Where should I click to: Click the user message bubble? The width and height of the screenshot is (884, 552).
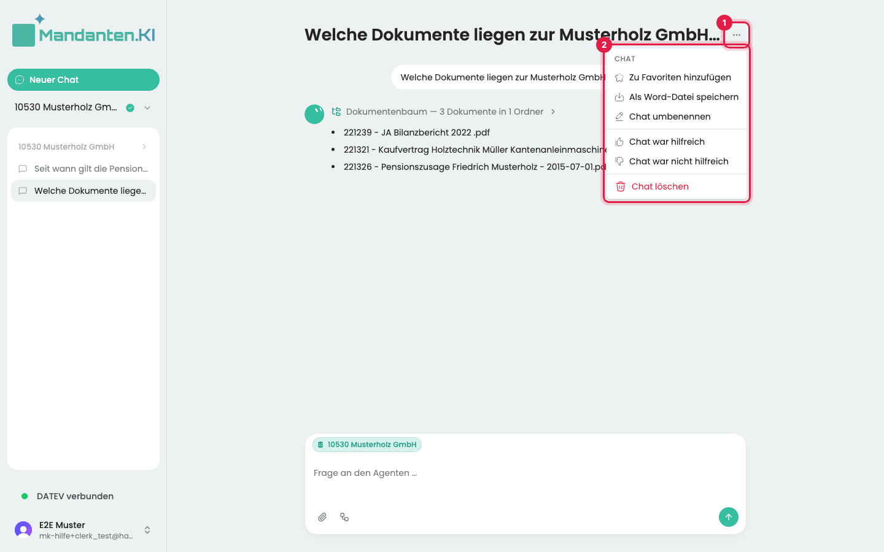[x=498, y=77]
